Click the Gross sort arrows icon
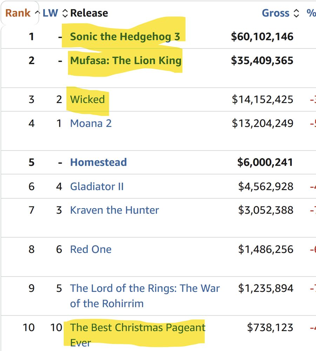The image size is (316, 351). [296, 13]
